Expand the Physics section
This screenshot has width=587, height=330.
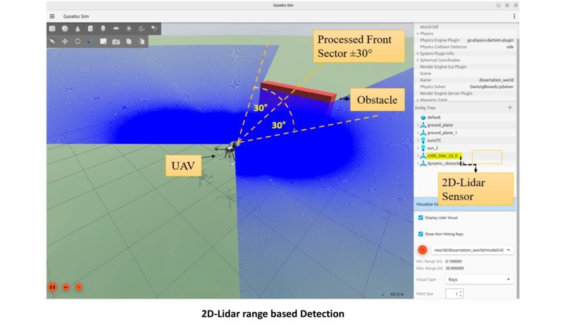(x=417, y=34)
